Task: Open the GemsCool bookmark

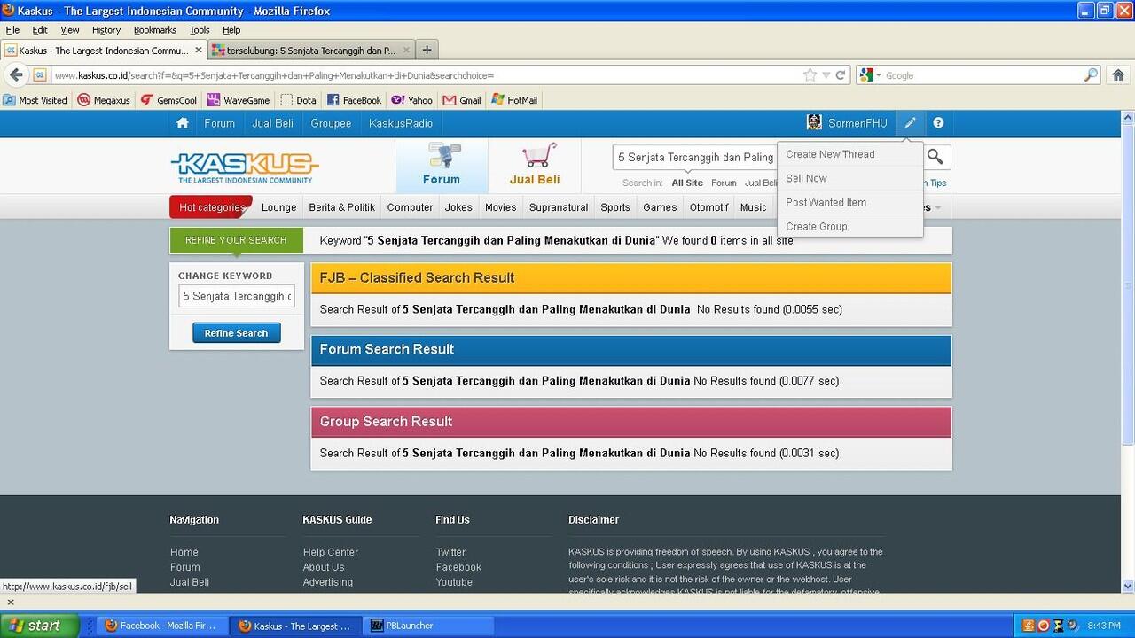Action: 168,100
